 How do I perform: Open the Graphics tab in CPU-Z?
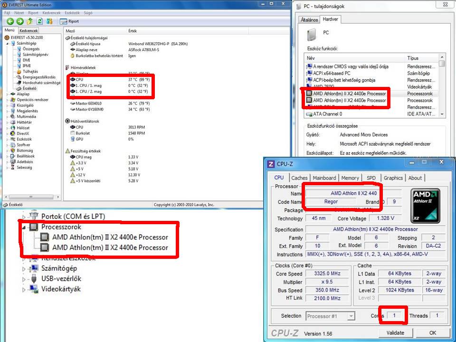click(393, 178)
